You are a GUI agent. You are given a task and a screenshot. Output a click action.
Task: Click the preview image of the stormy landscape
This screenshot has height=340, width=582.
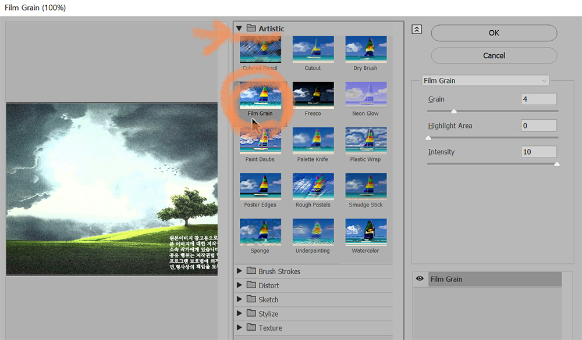coord(112,189)
